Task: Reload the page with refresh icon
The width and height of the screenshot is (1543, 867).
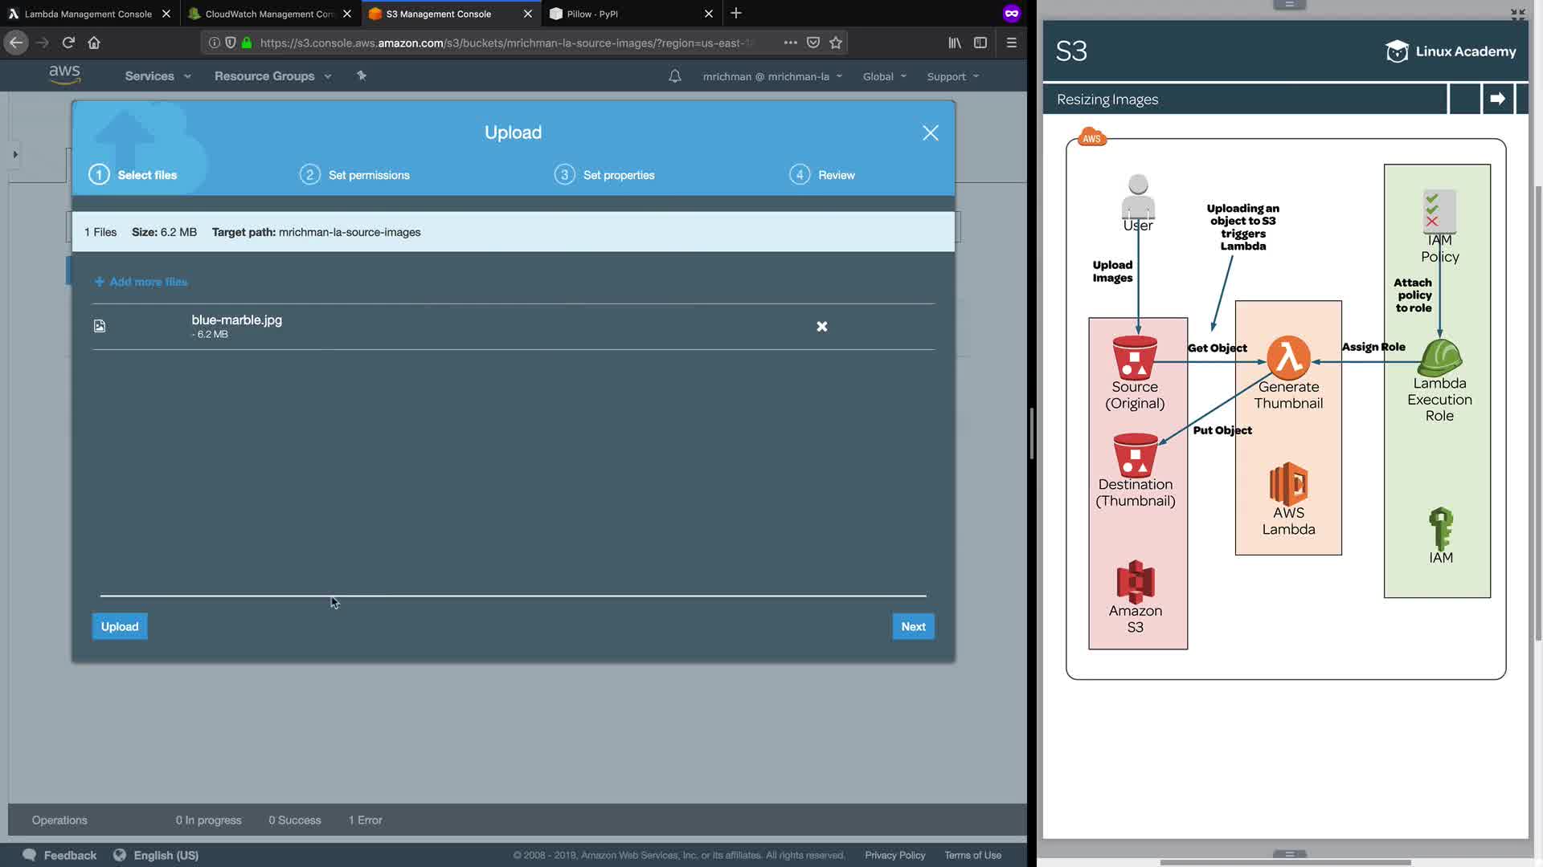Action: 68,43
